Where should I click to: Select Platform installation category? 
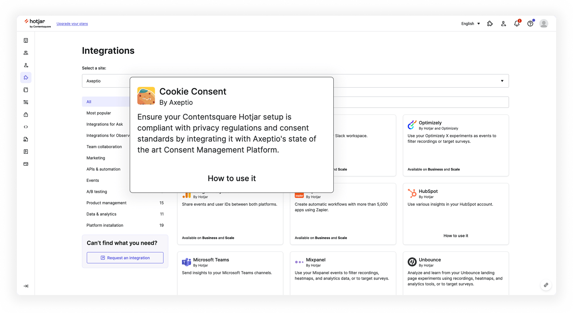[x=105, y=225]
